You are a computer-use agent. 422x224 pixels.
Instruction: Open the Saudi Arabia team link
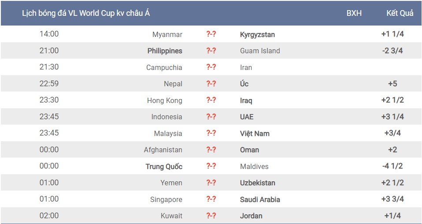click(260, 199)
